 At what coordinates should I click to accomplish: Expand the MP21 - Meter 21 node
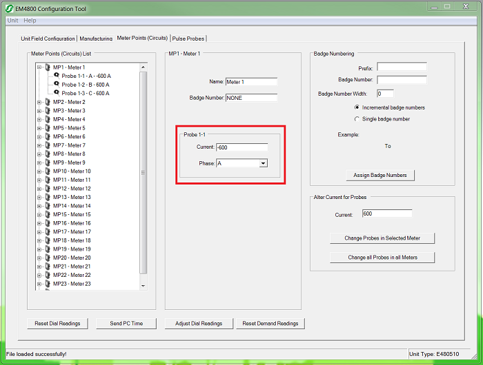point(39,267)
